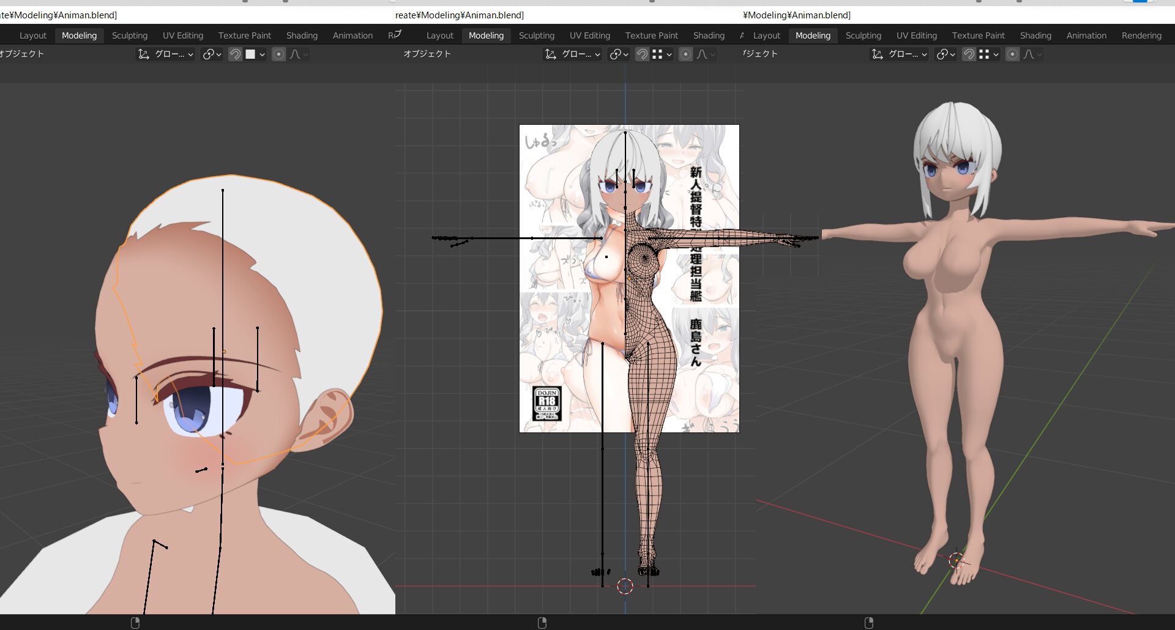Screen dimensions: 1175x630
Task: Open pivot point dropdown arrow in left window
Action: pos(219,54)
